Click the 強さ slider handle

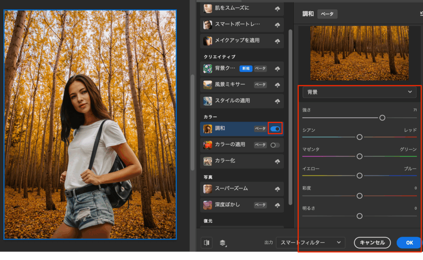[x=382, y=118]
